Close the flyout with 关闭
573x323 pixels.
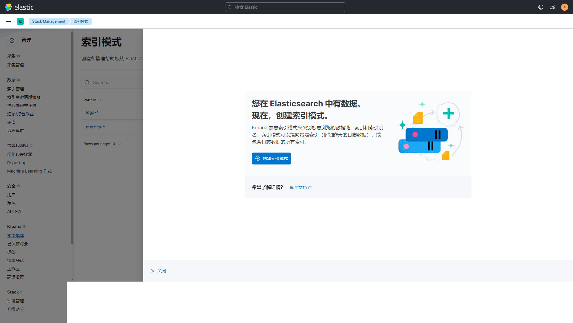point(158,271)
